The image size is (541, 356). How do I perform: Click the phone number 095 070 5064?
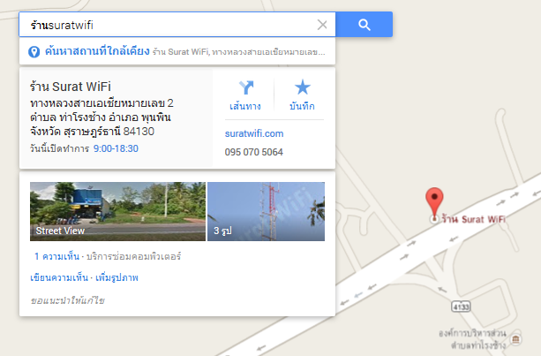point(253,152)
